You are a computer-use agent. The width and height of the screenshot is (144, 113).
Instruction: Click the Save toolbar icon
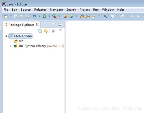16,16
